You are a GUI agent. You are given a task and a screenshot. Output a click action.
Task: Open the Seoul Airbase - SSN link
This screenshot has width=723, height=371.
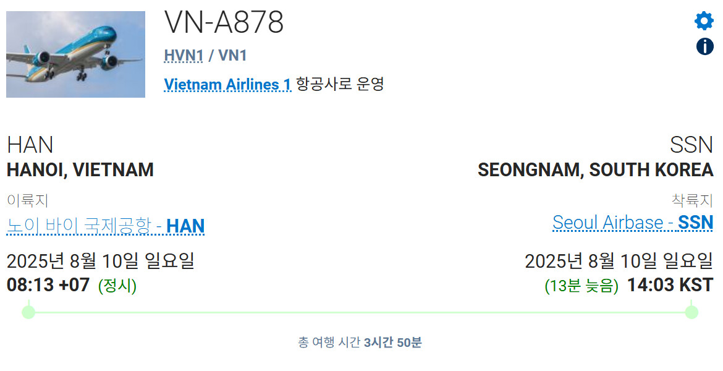[x=633, y=222]
